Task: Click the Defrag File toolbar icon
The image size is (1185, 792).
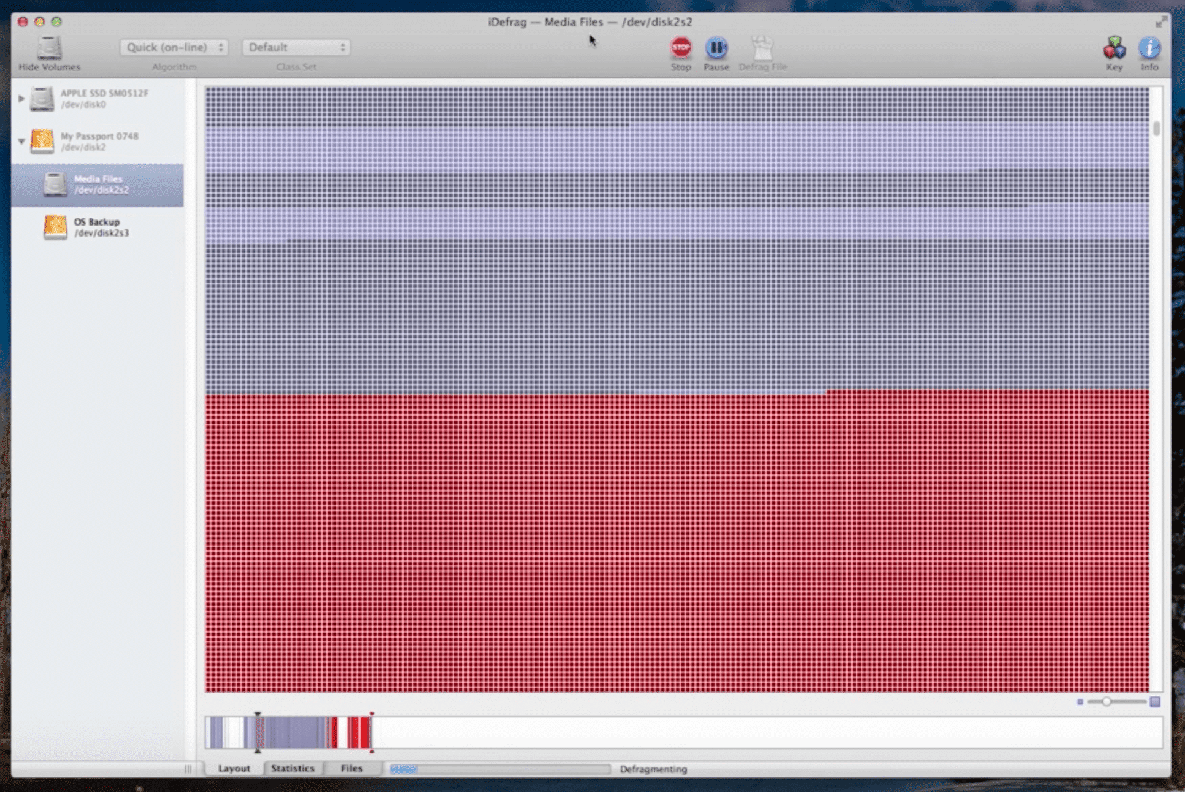Action: [762, 48]
